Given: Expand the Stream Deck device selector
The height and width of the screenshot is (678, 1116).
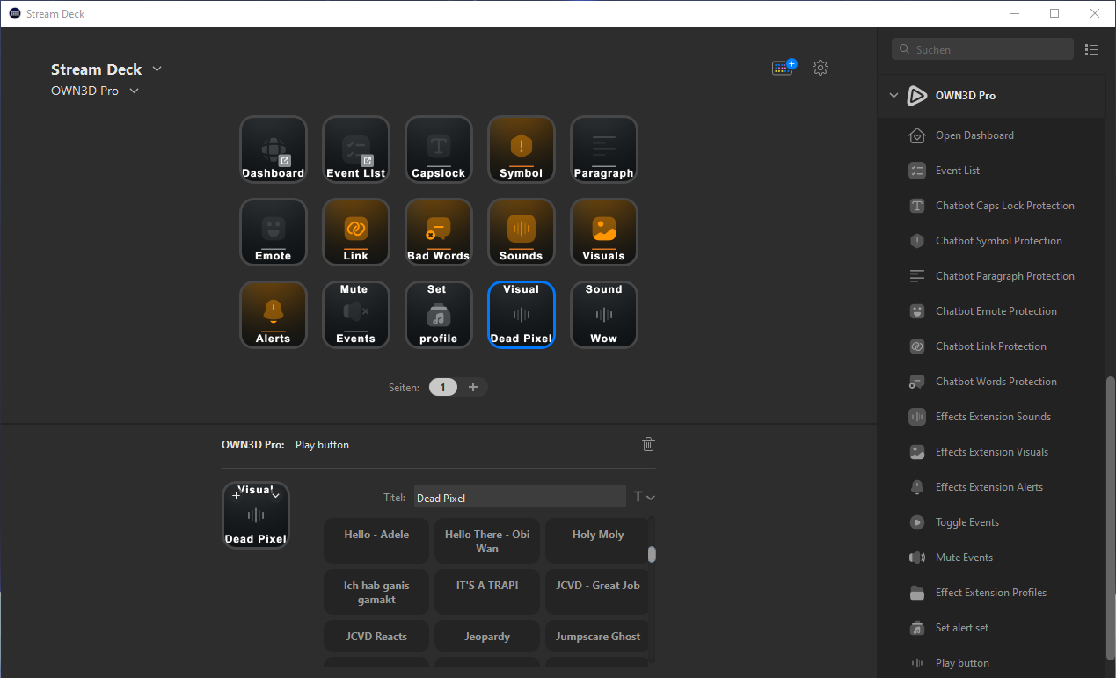Looking at the screenshot, I should pyautogui.click(x=157, y=69).
